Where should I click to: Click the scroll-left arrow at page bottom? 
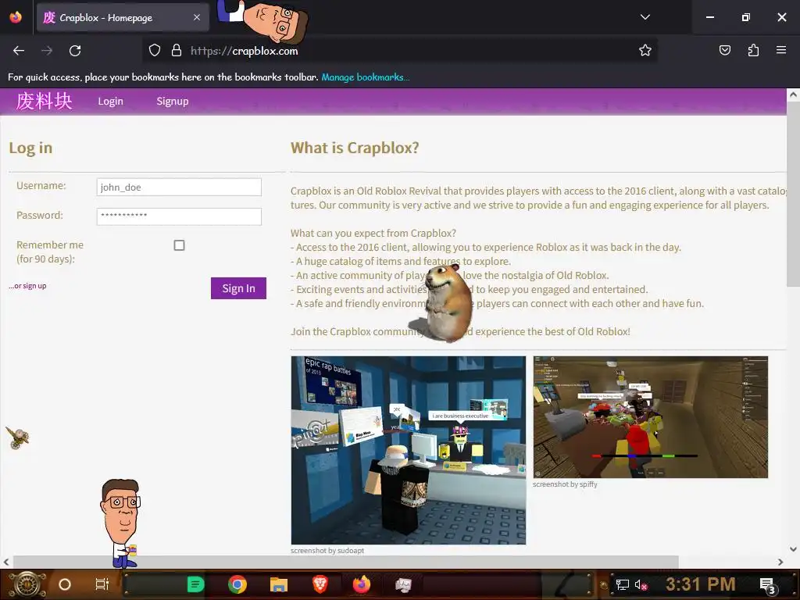[6, 562]
